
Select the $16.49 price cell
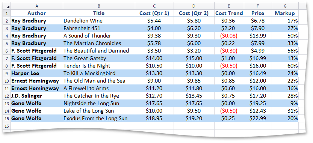[258, 74]
